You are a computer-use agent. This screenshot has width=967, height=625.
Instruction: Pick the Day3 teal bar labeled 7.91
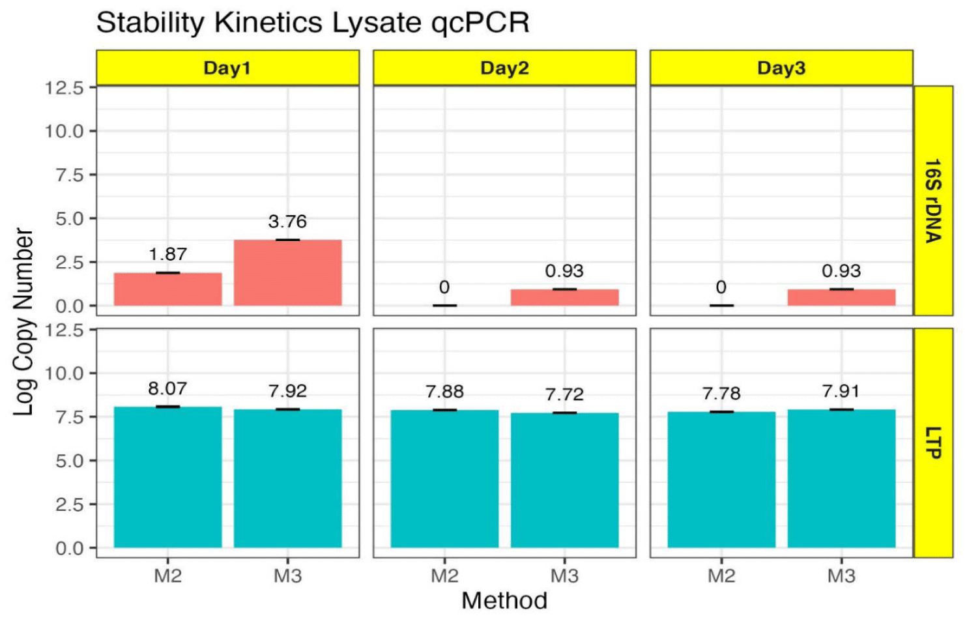coord(841,478)
